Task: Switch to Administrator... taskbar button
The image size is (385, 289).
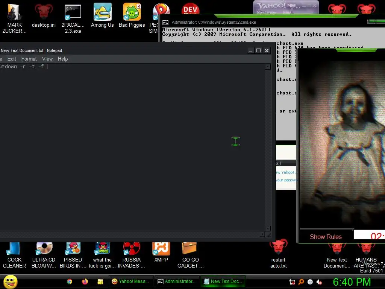Action: pyautogui.click(x=177, y=281)
